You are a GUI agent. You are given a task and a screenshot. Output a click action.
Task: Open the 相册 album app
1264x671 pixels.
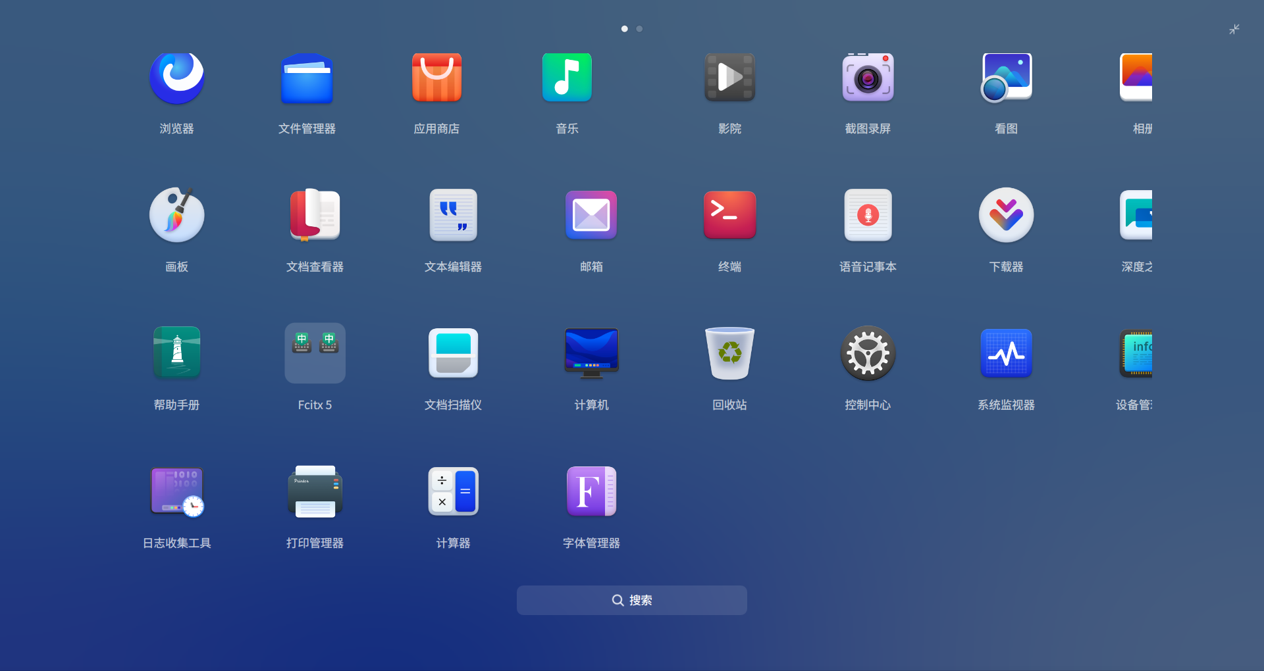click(1136, 78)
